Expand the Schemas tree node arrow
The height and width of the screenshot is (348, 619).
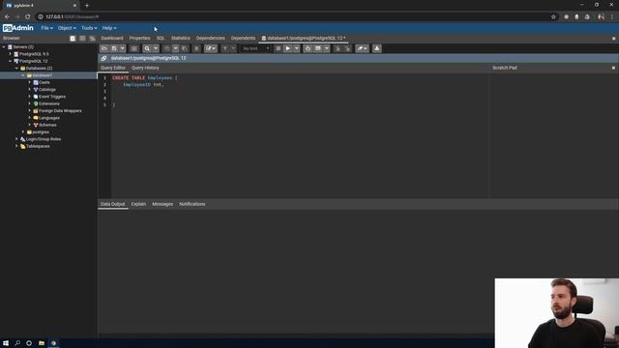pyautogui.click(x=29, y=125)
